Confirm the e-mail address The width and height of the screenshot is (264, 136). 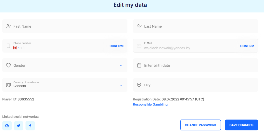(247, 46)
